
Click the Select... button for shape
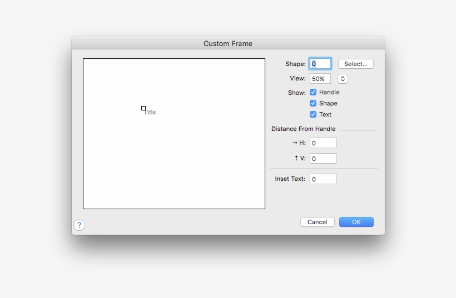point(355,64)
